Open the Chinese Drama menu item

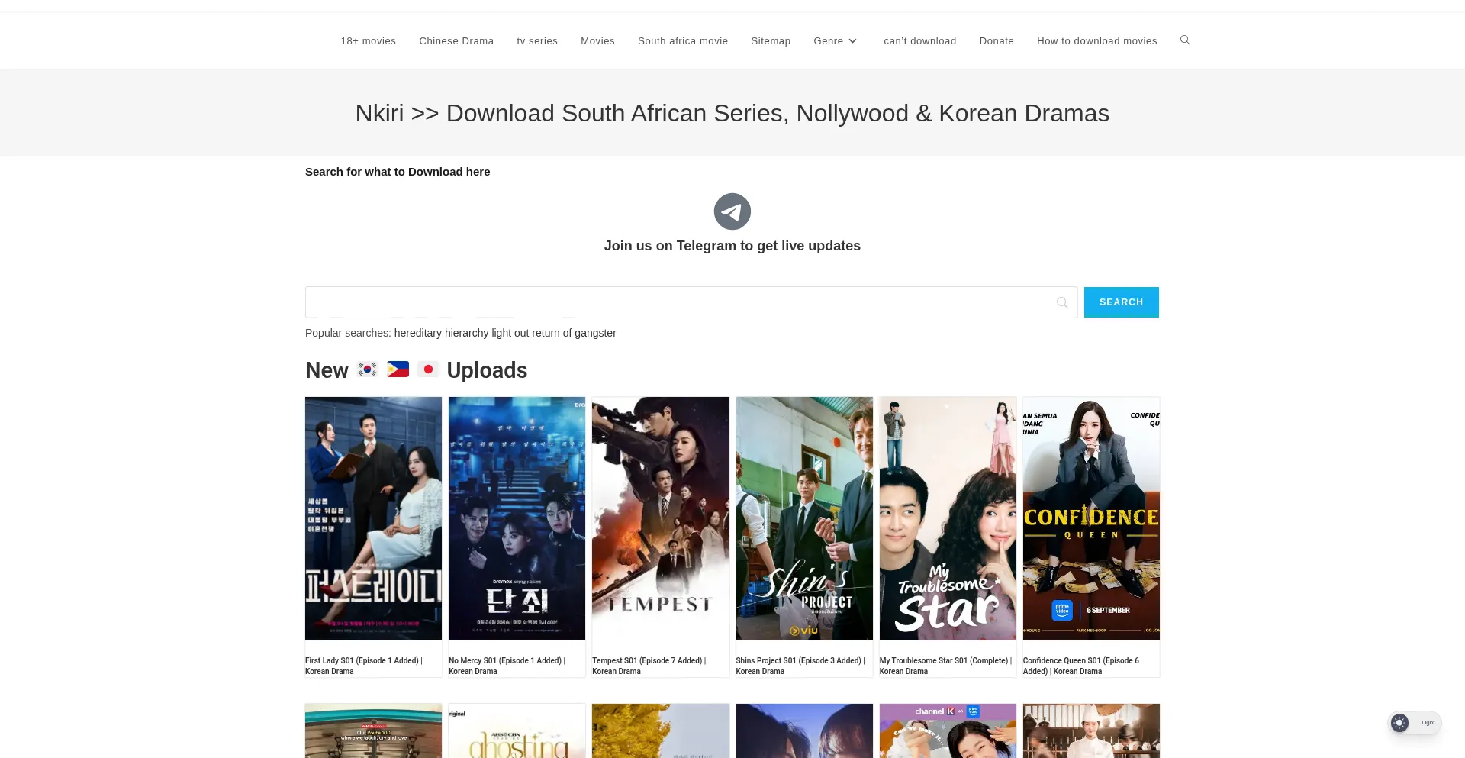click(456, 41)
